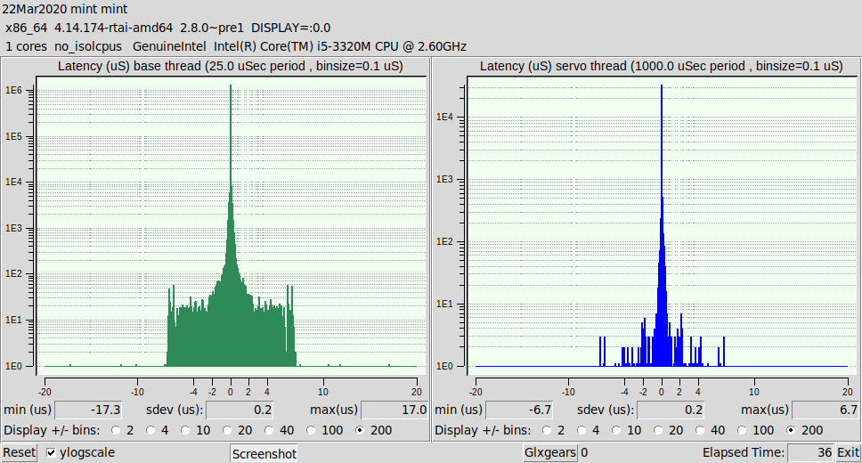This screenshot has width=862, height=463.
Task: Click the 1E6 y-axis label on base plot
Action: pos(13,90)
